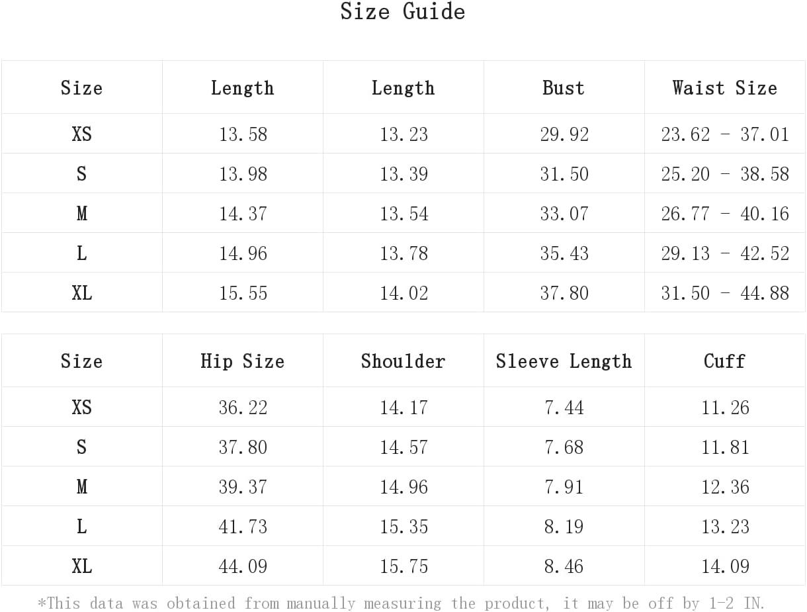807x612 pixels.
Task: Click the Cuff column header
Action: click(725, 361)
